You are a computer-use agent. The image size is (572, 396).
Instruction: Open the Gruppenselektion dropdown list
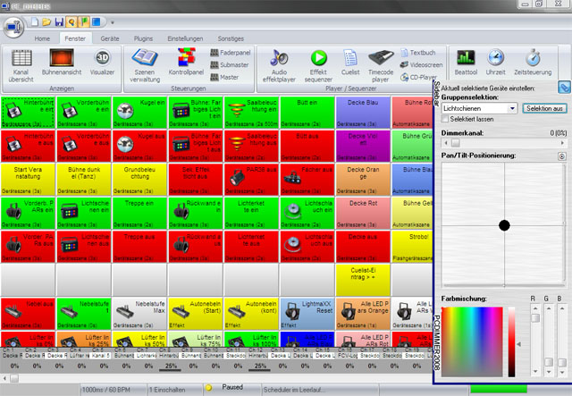512,107
